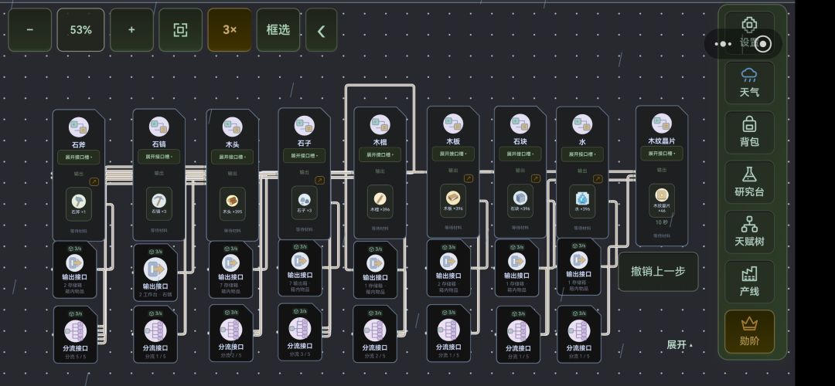The width and height of the screenshot is (835, 386).
Task: Open the 天气 weather panel
Action: (x=749, y=83)
